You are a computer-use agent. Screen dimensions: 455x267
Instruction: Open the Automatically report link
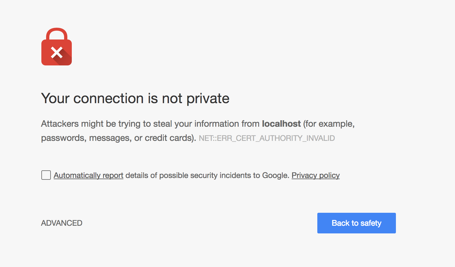[x=88, y=175]
